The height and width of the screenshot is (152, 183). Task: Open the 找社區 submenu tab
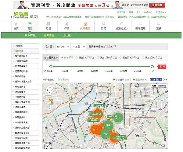pos(66,35)
